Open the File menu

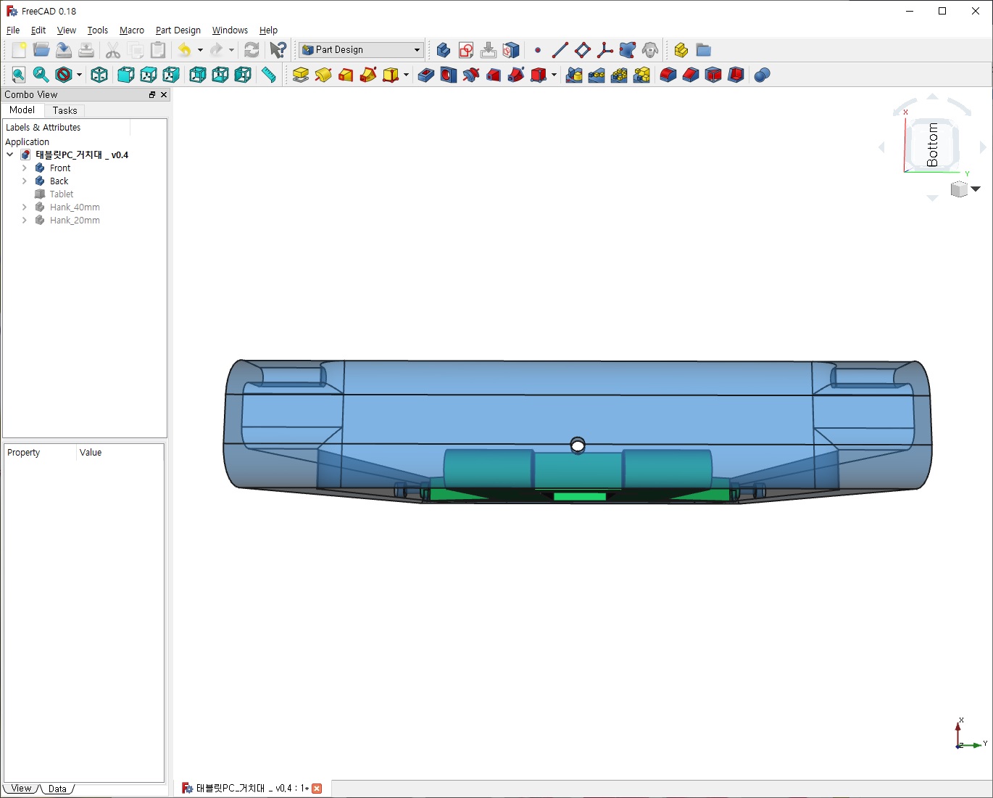[x=13, y=30]
